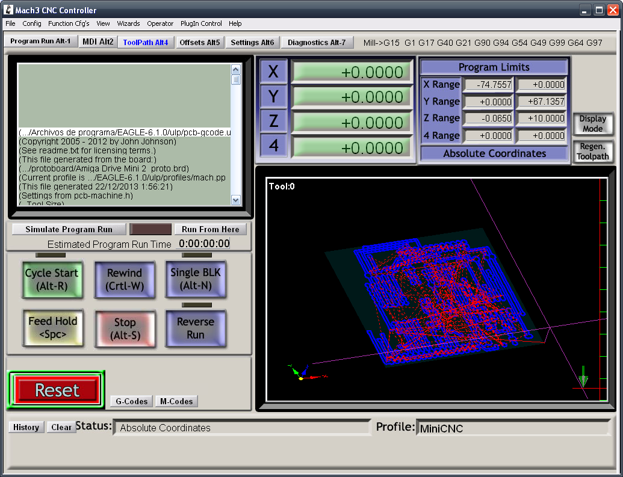Switch to the MDI Alt2 tab
This screenshot has width=623, height=477.
98,42
